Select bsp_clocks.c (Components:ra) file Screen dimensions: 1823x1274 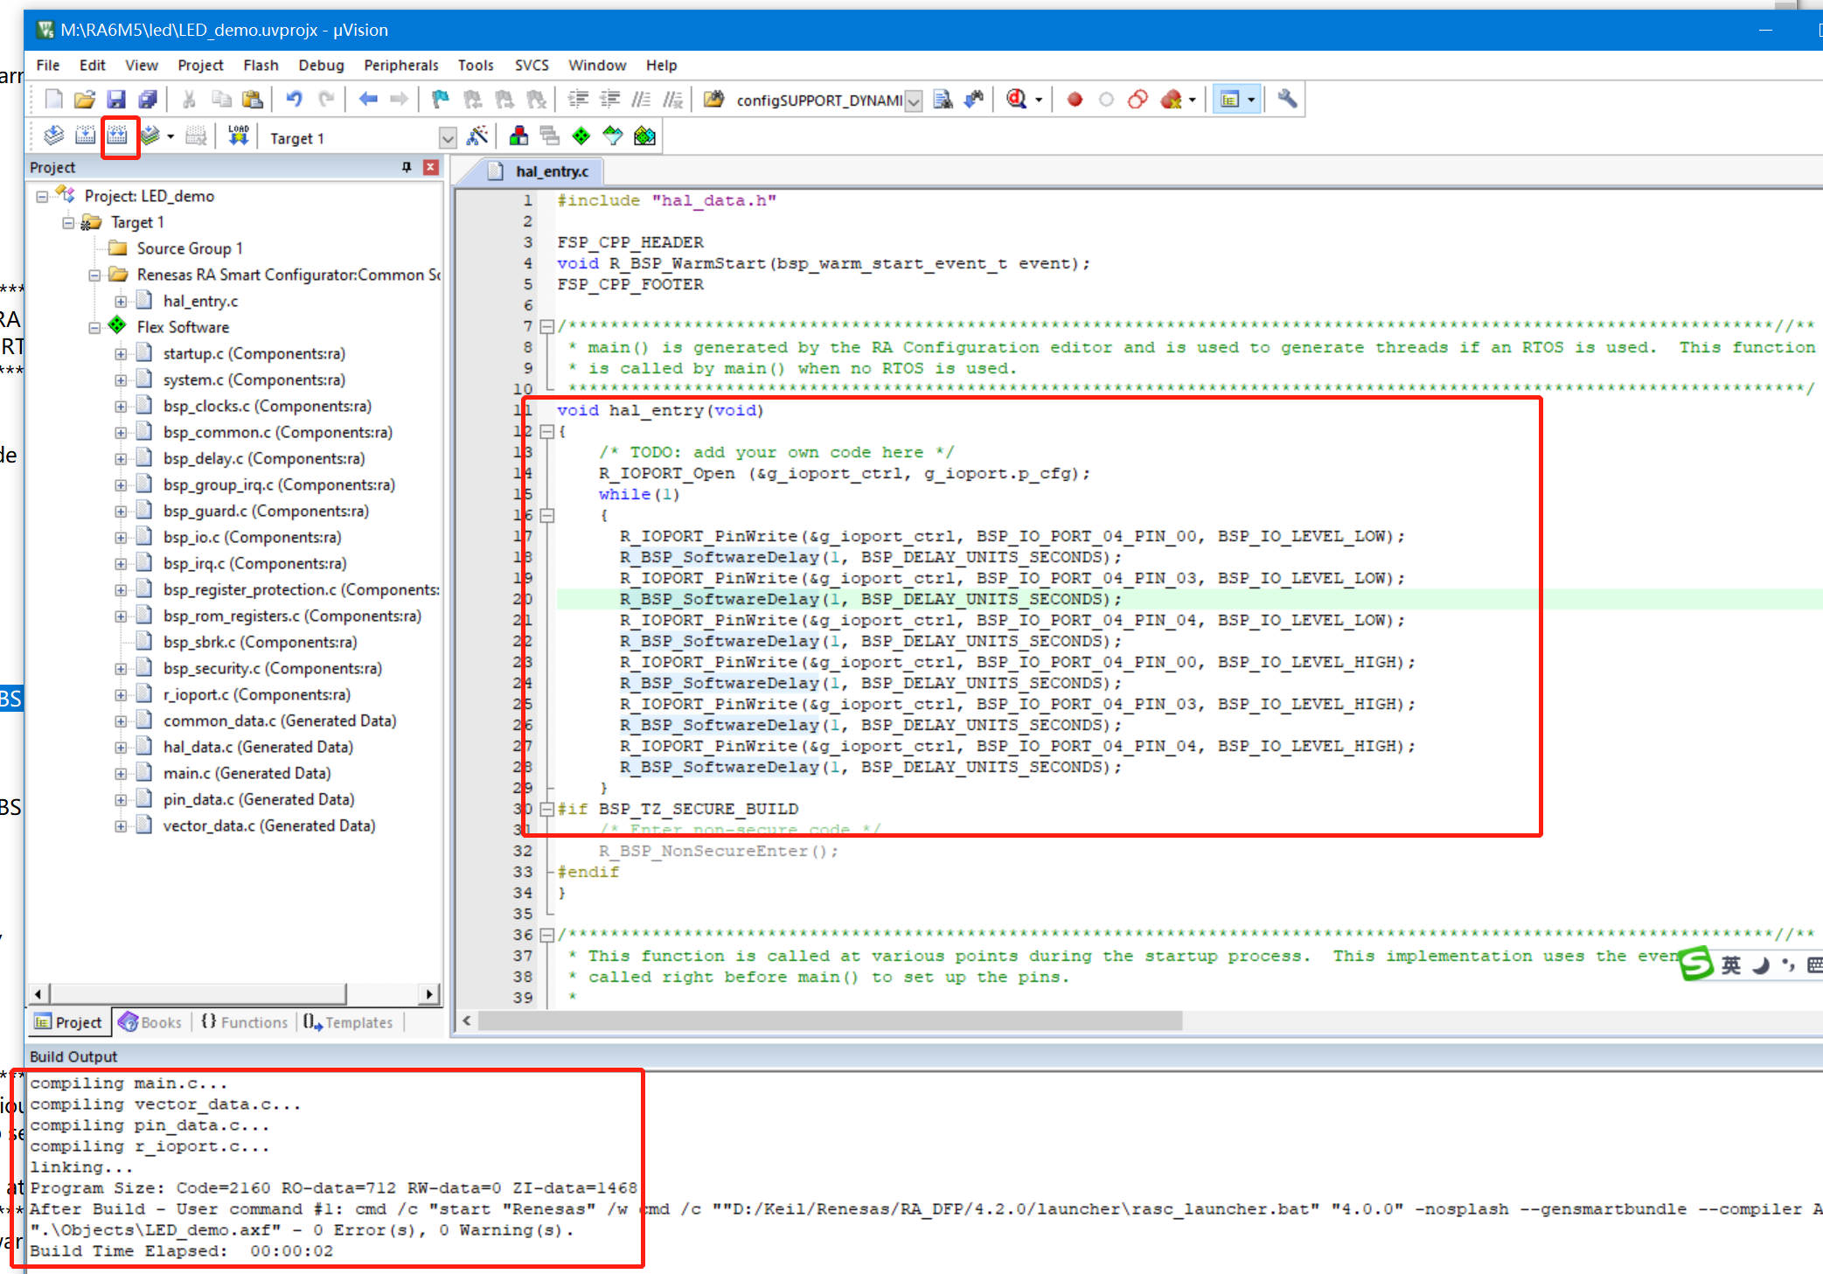pyautogui.click(x=267, y=407)
